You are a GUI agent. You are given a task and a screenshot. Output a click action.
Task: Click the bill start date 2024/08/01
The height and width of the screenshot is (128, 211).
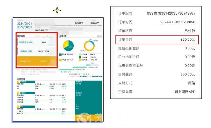[x=24, y=24]
